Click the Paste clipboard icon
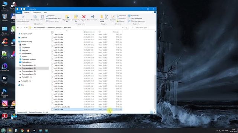The height and width of the screenshot is (133, 238). 42,17
